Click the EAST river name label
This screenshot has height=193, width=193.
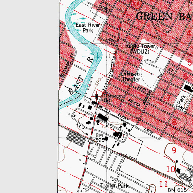tap(76, 85)
